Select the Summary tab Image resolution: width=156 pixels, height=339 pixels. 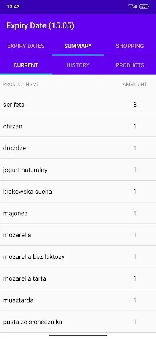coord(78,46)
